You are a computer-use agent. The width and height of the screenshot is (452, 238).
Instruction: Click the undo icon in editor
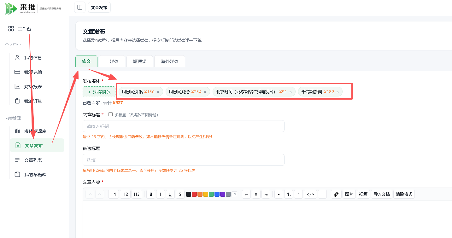point(90,194)
